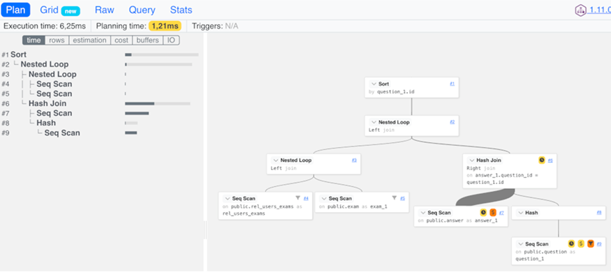Click the filter icon on rel_users_exams Seq Scan
The width and height of the screenshot is (611, 272).
298,198
